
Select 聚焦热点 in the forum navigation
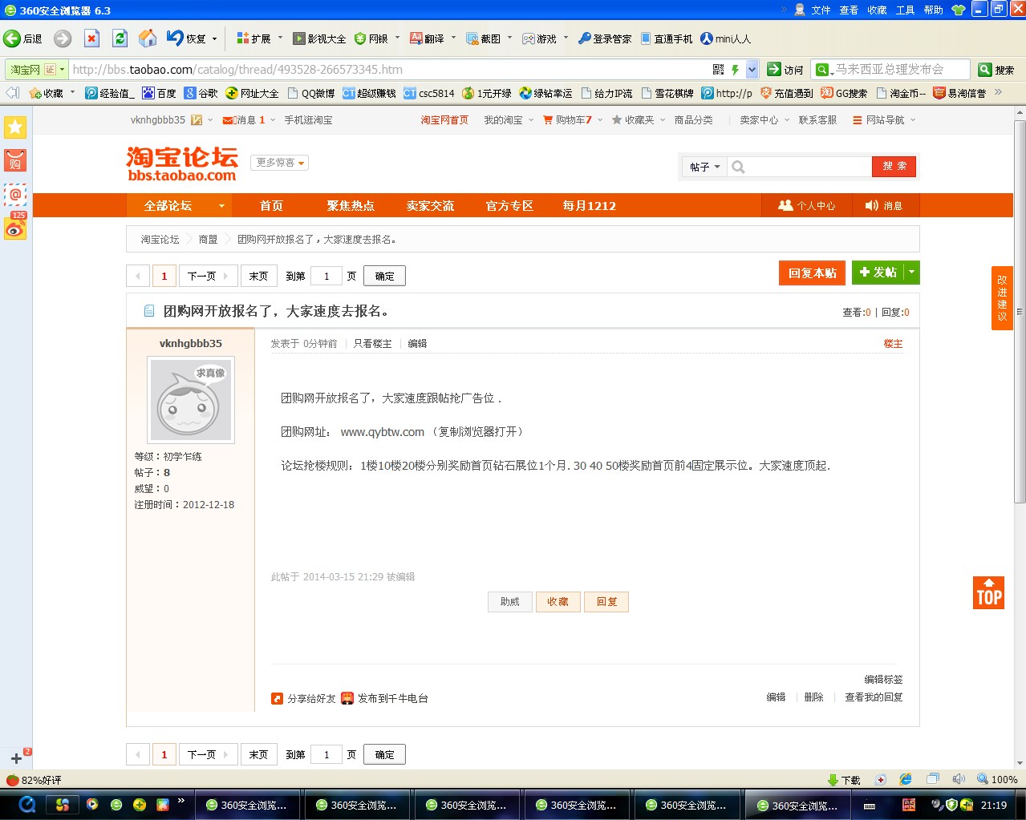click(351, 205)
